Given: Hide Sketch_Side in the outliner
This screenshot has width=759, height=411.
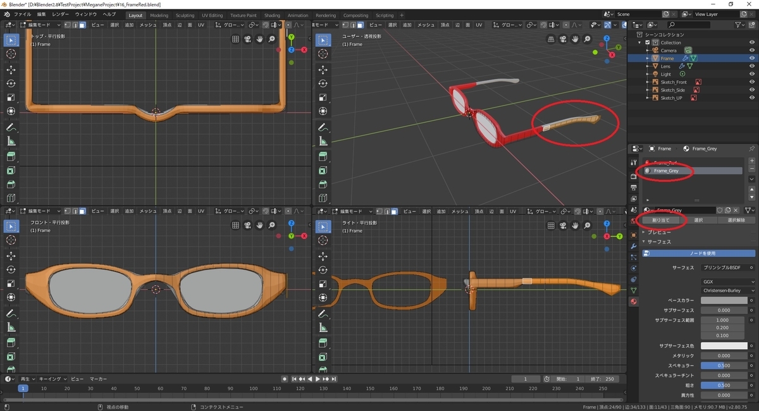Looking at the screenshot, I should (x=751, y=90).
